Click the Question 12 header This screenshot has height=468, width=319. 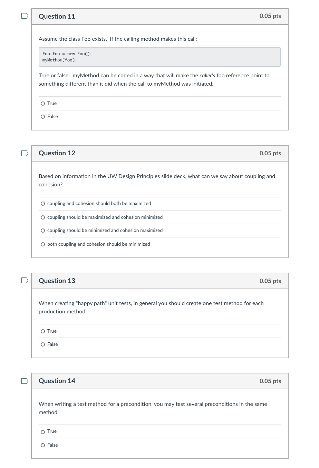(57, 153)
